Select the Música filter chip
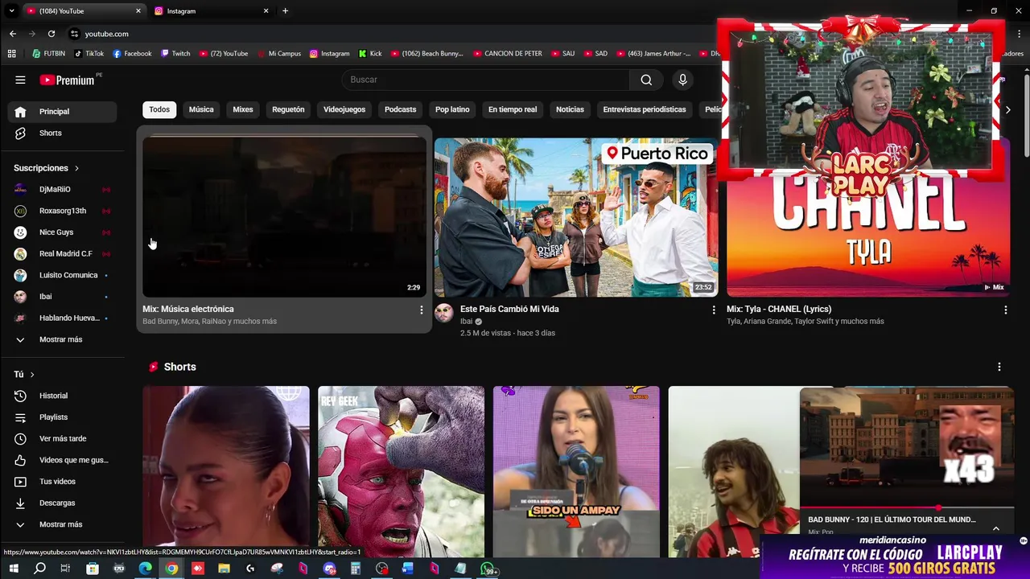Image resolution: width=1030 pixels, height=579 pixels. click(x=201, y=109)
